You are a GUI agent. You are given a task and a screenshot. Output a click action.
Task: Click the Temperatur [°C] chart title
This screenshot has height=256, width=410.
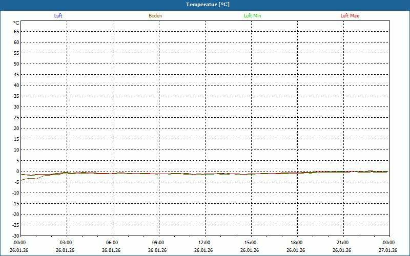pyautogui.click(x=208, y=5)
